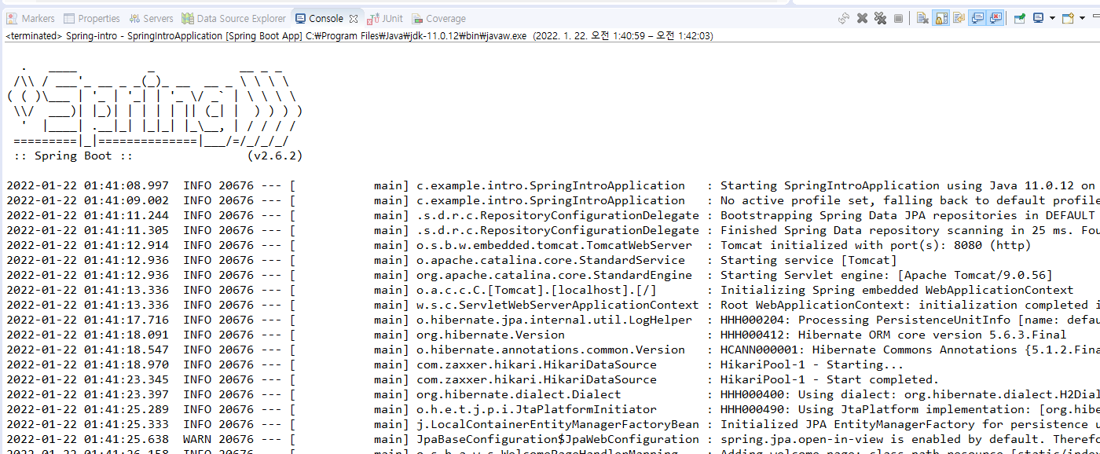1100x454 pixels.
Task: Click 'spring.jpa.open-in-view is enabled' warning message
Action: pyautogui.click(x=840, y=439)
